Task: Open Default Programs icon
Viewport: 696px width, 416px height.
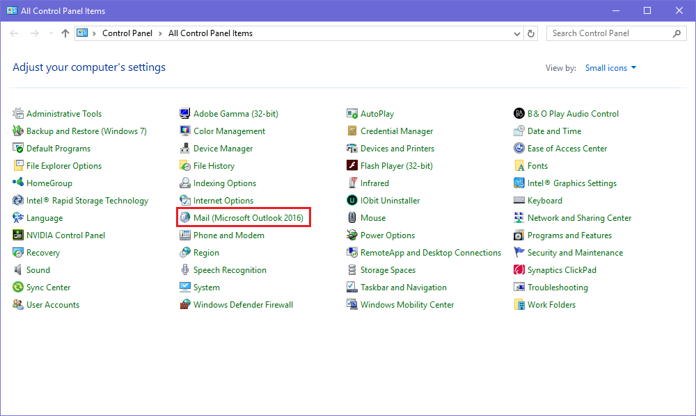Action: [18, 148]
